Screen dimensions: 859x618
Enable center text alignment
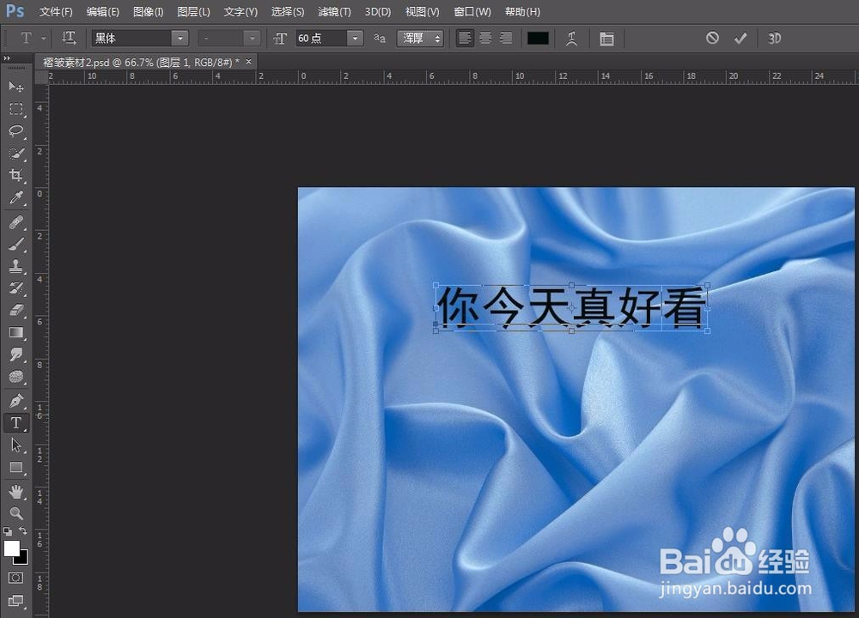485,38
